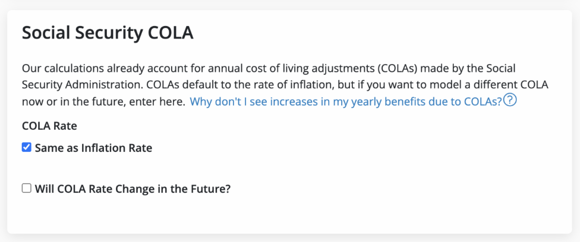
Task: Open the circled question mark help icon
Action: coord(510,101)
